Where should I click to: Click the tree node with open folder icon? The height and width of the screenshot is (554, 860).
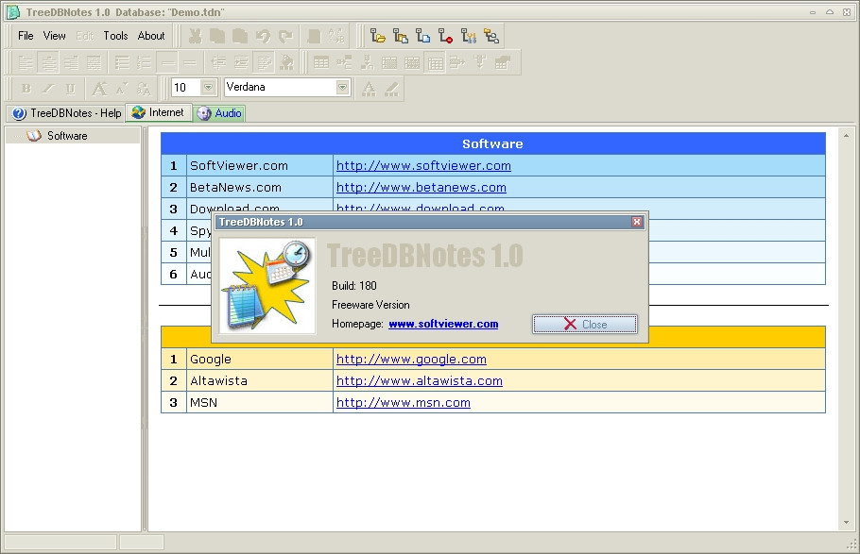click(x=377, y=36)
